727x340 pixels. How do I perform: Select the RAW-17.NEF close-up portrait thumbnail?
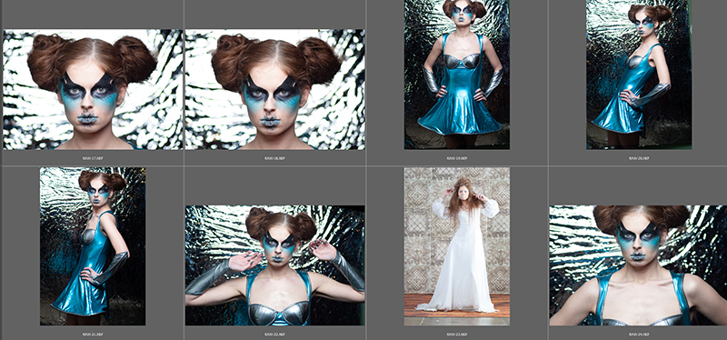coord(94,89)
